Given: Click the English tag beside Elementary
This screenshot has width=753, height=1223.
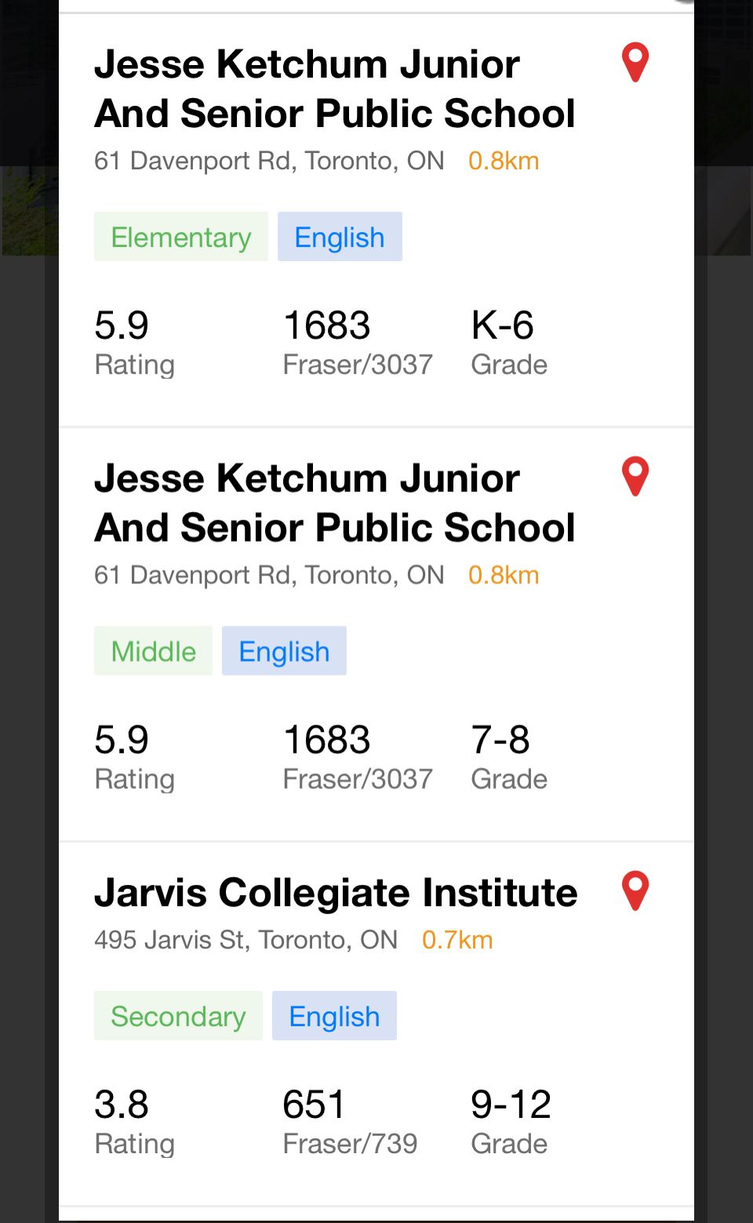Looking at the screenshot, I should tap(340, 237).
